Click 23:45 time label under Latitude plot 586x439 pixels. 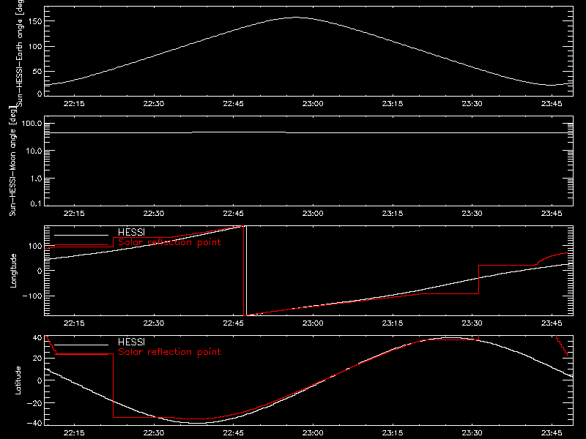pyautogui.click(x=552, y=433)
